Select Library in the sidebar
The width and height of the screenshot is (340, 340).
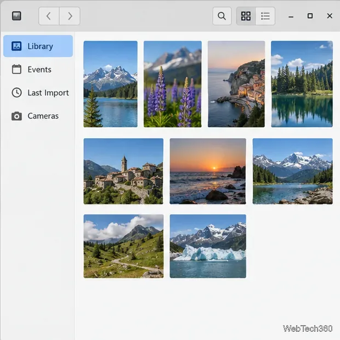[x=38, y=46]
